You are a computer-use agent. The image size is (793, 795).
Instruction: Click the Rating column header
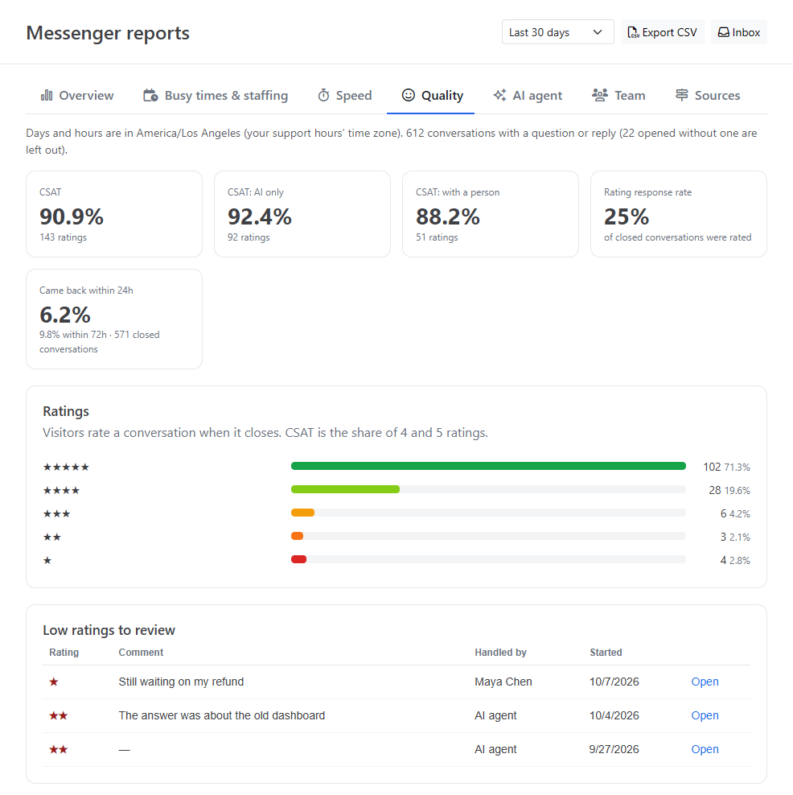point(64,653)
